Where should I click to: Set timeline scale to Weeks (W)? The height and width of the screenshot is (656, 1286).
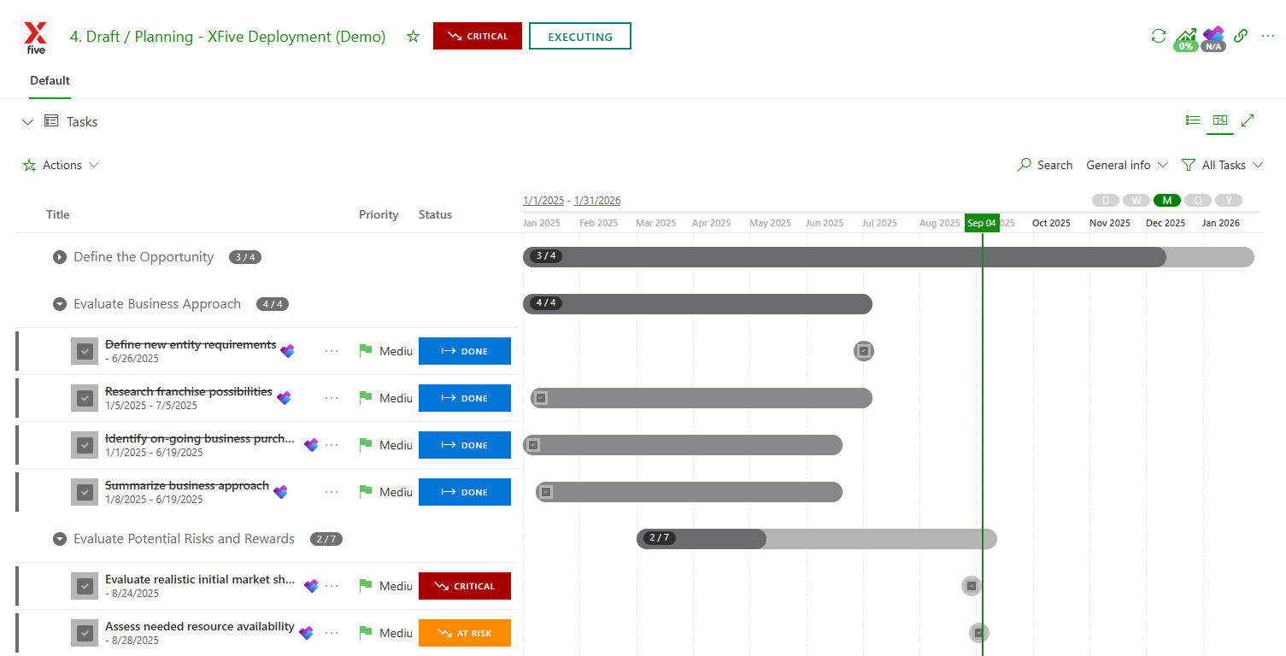click(x=1136, y=200)
